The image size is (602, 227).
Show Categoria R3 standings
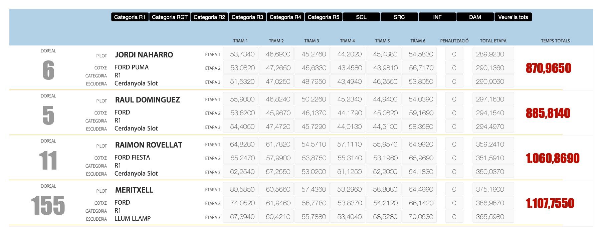pos(247,17)
